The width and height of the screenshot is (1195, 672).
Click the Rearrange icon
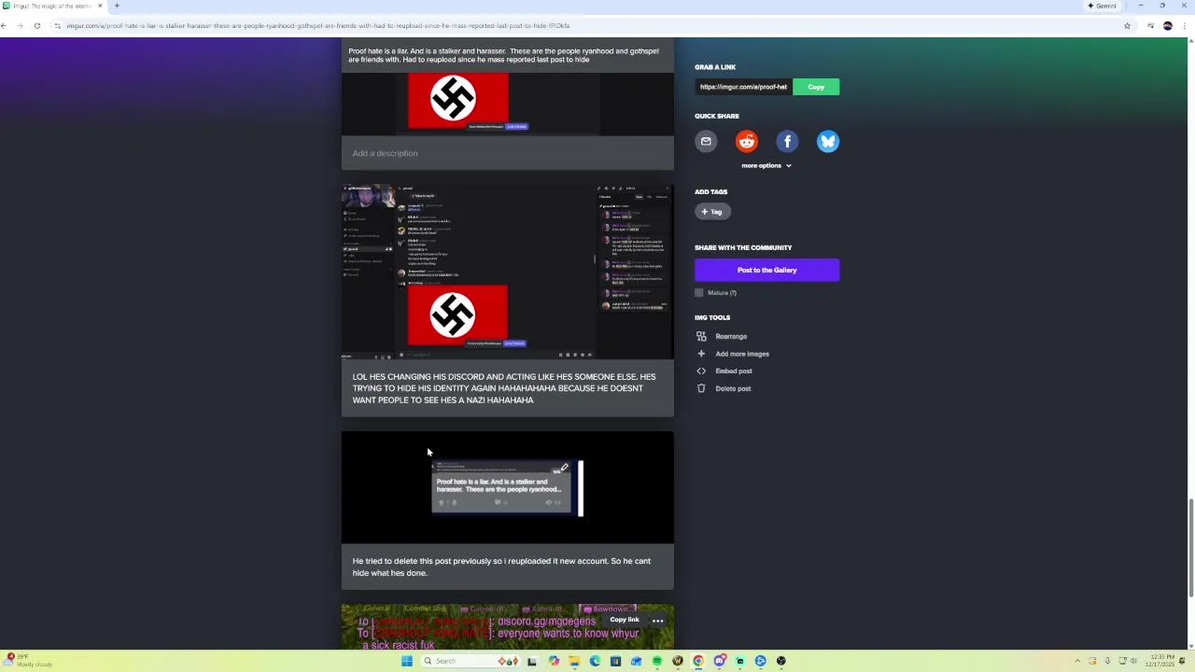tap(701, 336)
